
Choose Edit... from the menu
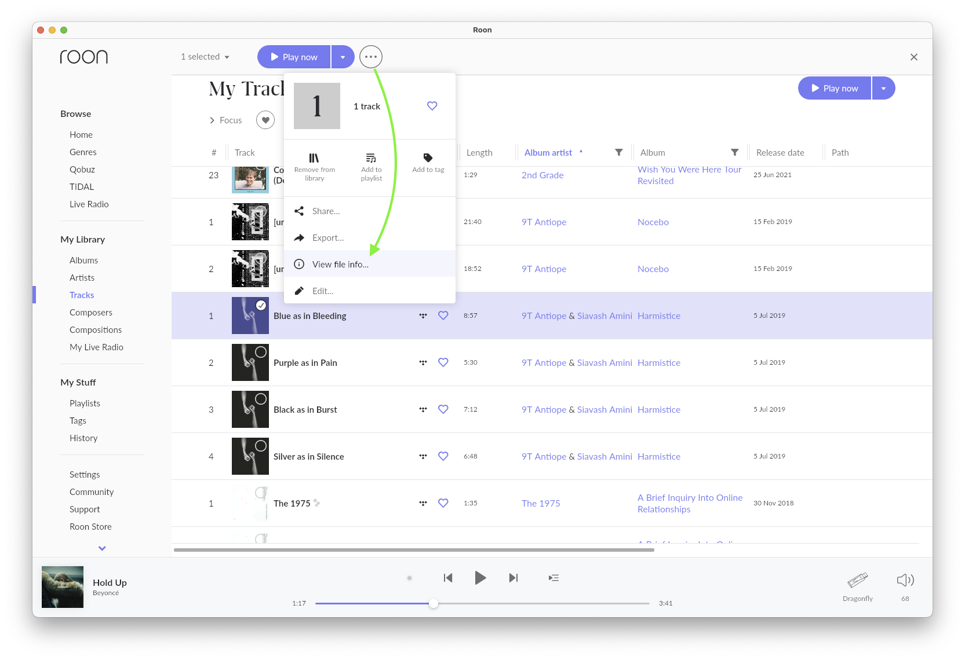pos(370,291)
